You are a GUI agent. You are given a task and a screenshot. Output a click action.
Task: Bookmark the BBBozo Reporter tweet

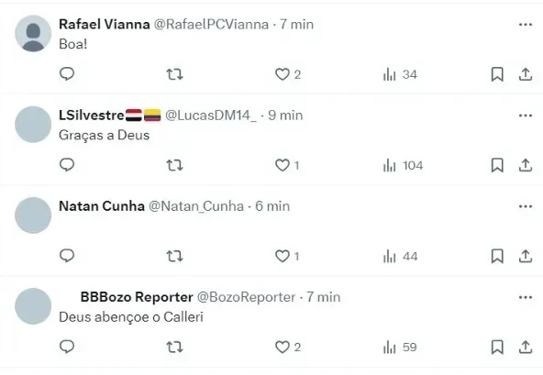[497, 347]
